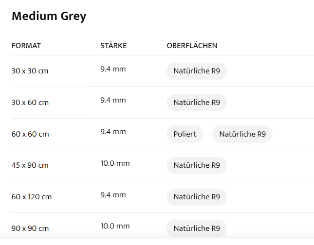314x245 pixels.
Task: Click the FORMAT column header
Action: click(26, 46)
